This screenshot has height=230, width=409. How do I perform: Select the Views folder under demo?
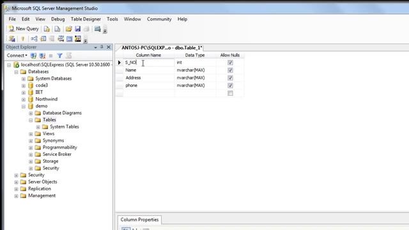pyautogui.click(x=49, y=134)
